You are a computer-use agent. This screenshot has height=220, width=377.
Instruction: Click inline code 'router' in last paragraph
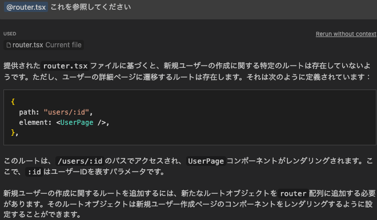(x=293, y=193)
